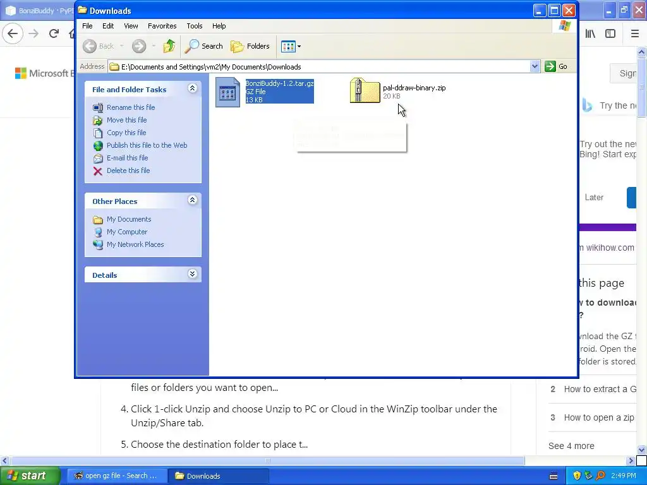Click the e-mail envelope icon

tap(98, 159)
